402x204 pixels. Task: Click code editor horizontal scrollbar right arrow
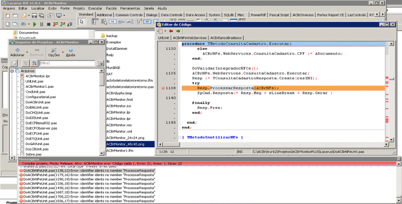[386, 145]
